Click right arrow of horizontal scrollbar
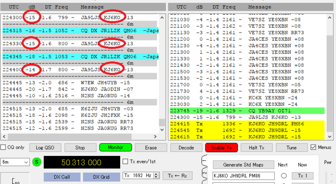 (155, 136)
